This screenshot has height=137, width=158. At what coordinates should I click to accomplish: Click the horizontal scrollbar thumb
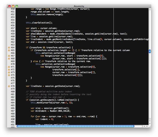(76, 126)
